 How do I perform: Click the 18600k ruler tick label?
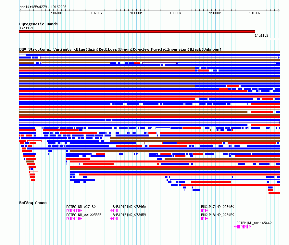click(57, 13)
